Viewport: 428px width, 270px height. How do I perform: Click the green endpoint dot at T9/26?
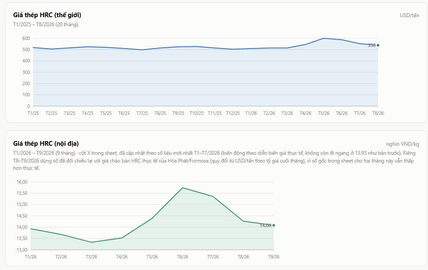[274, 225]
